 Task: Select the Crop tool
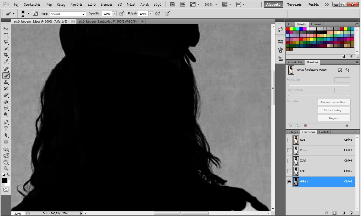tap(6, 55)
